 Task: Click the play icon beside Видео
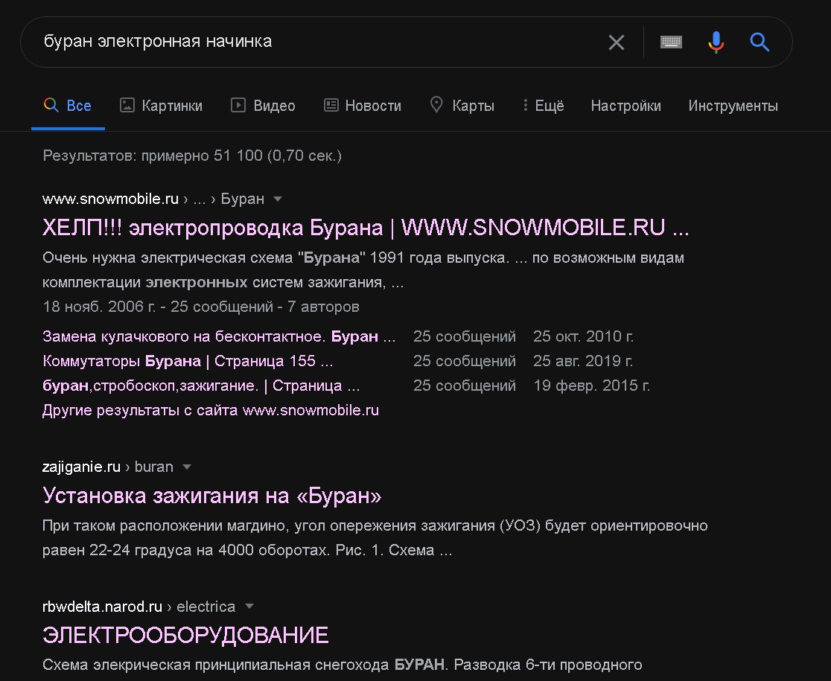pyautogui.click(x=238, y=105)
